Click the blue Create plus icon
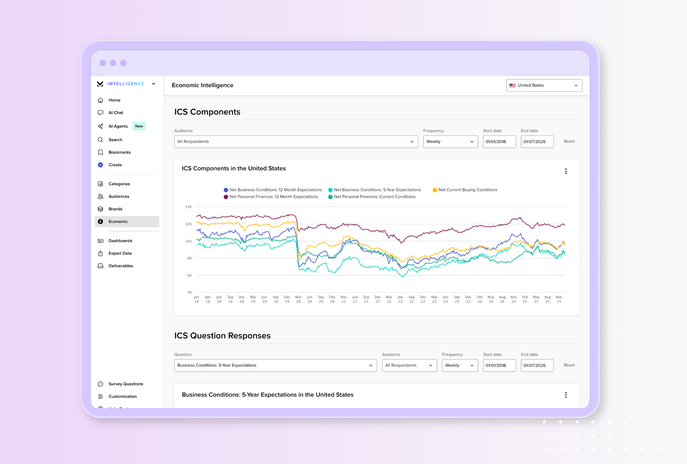Screen dimensions: 687x464 click(x=100, y=165)
